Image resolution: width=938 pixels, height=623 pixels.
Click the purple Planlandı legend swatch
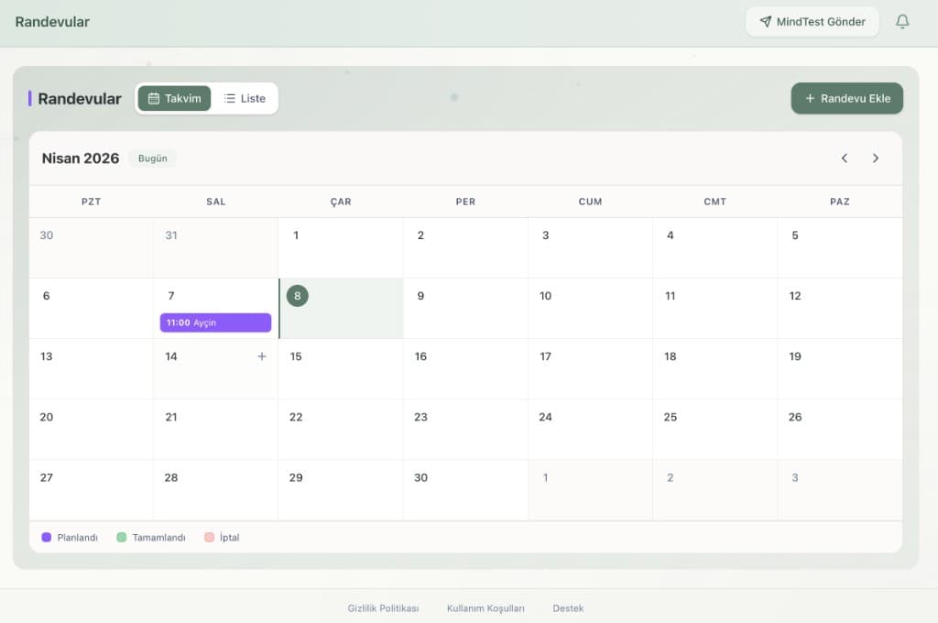pos(47,538)
